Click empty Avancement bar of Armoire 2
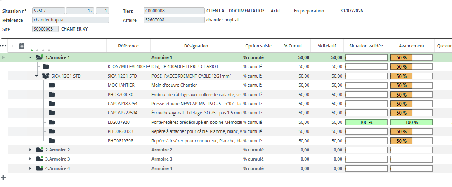The width and height of the screenshot is (452, 187). 412,150
